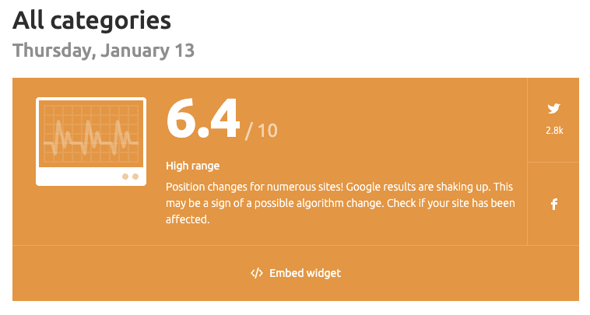Click the orange Embed widget bar

(x=296, y=273)
